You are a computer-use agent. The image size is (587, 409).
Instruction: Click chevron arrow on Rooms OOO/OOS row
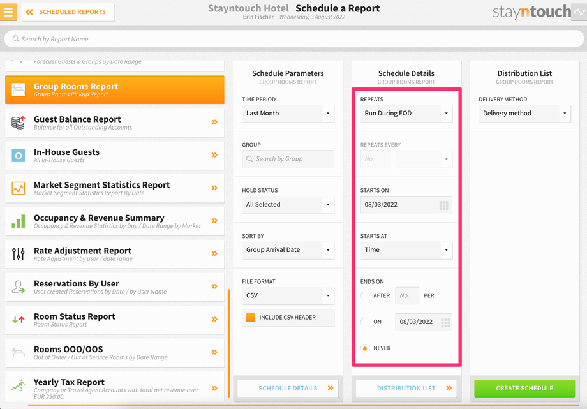(x=214, y=352)
